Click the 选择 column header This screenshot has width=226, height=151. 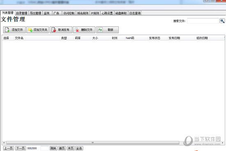pyautogui.click(x=6, y=38)
